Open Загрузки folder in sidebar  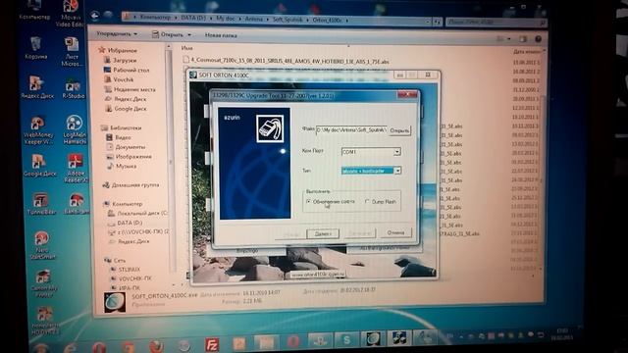[121, 60]
